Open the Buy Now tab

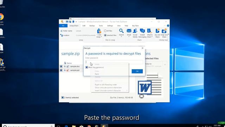135,26
